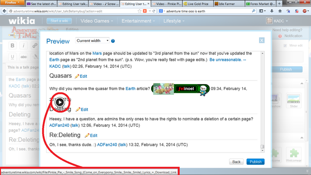Expand the Entertainment menu

(138, 21)
